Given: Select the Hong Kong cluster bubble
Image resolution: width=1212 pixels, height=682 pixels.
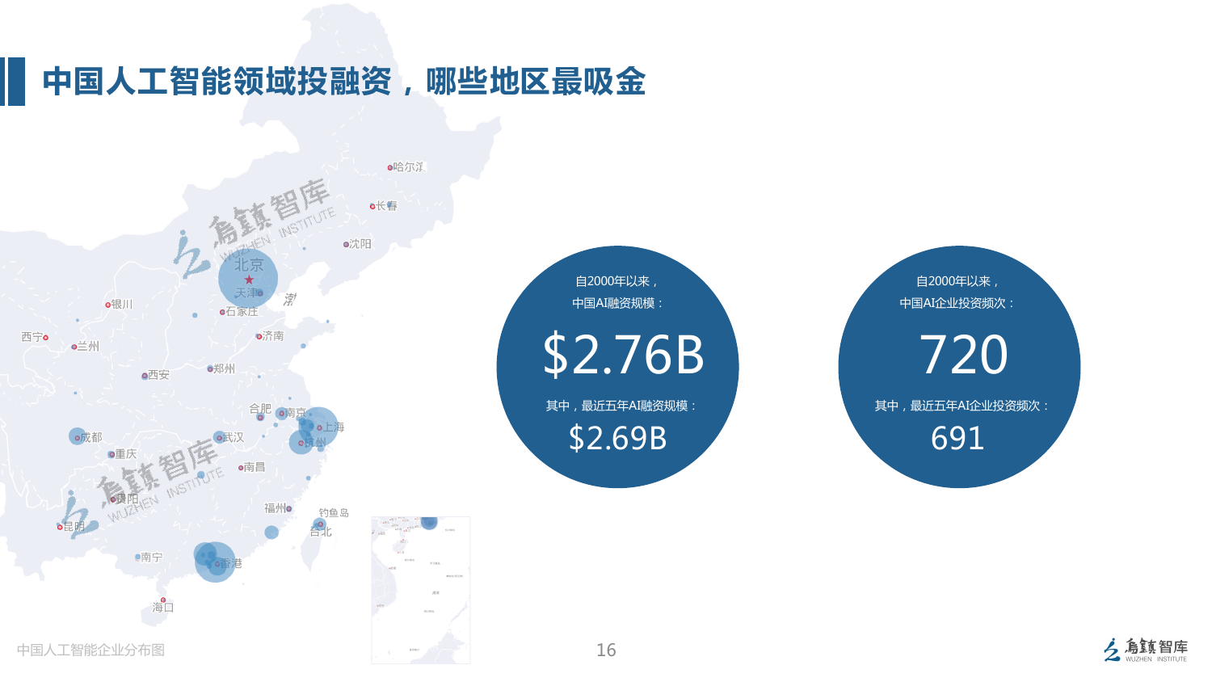Looking at the screenshot, I should [x=214, y=562].
